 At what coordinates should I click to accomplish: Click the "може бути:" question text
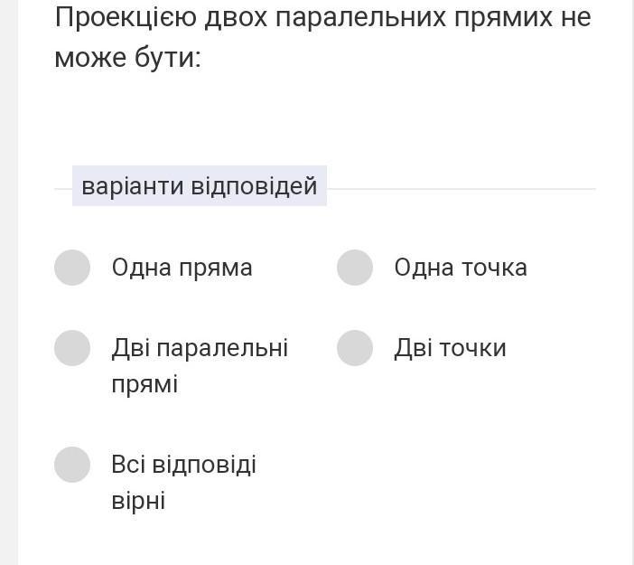(127, 58)
